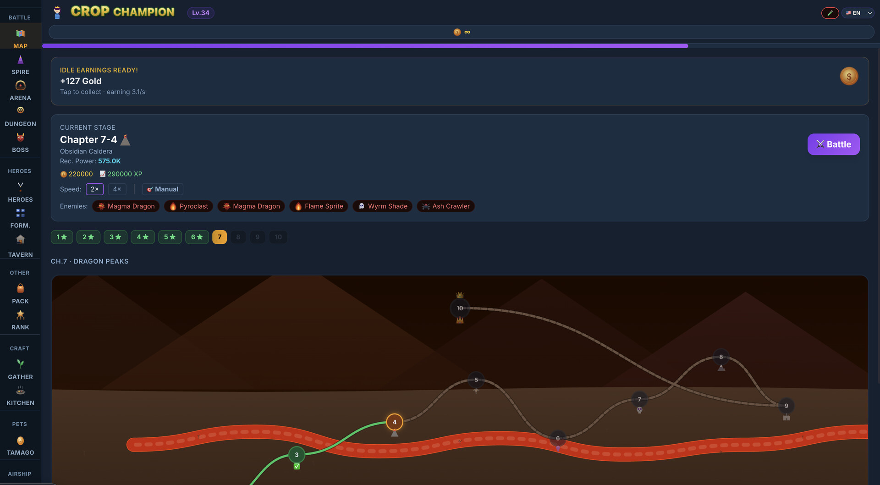Set battle speed to 2×
Image resolution: width=880 pixels, height=485 pixels.
[x=94, y=189]
